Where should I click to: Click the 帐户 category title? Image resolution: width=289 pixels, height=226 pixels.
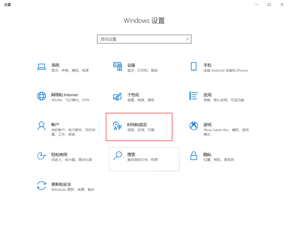(55, 125)
